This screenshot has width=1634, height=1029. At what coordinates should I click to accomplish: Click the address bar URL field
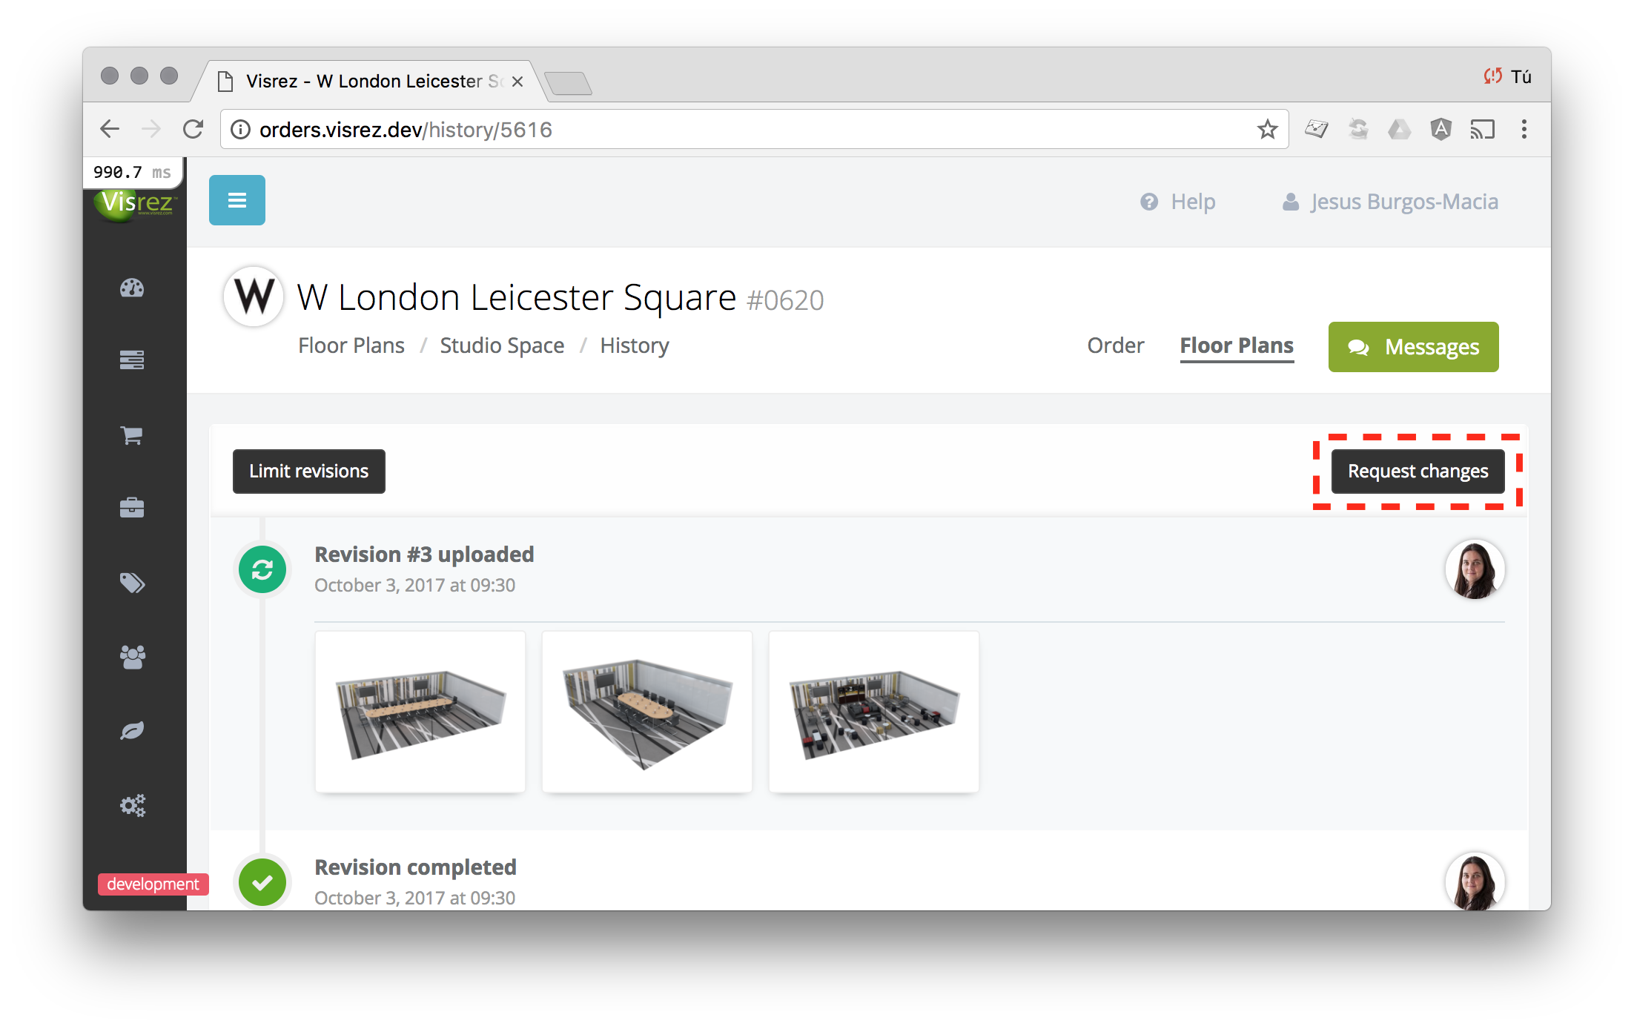point(754,130)
